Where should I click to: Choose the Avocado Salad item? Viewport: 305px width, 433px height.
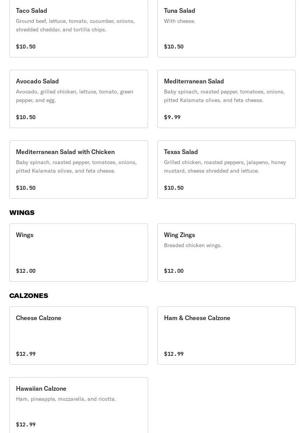click(78, 99)
